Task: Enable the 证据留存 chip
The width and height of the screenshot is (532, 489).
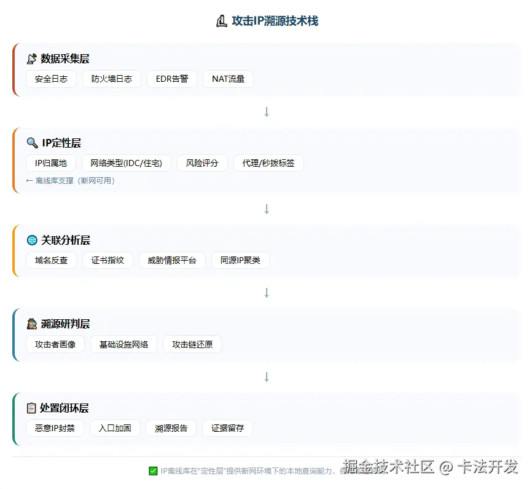Action: click(x=227, y=428)
